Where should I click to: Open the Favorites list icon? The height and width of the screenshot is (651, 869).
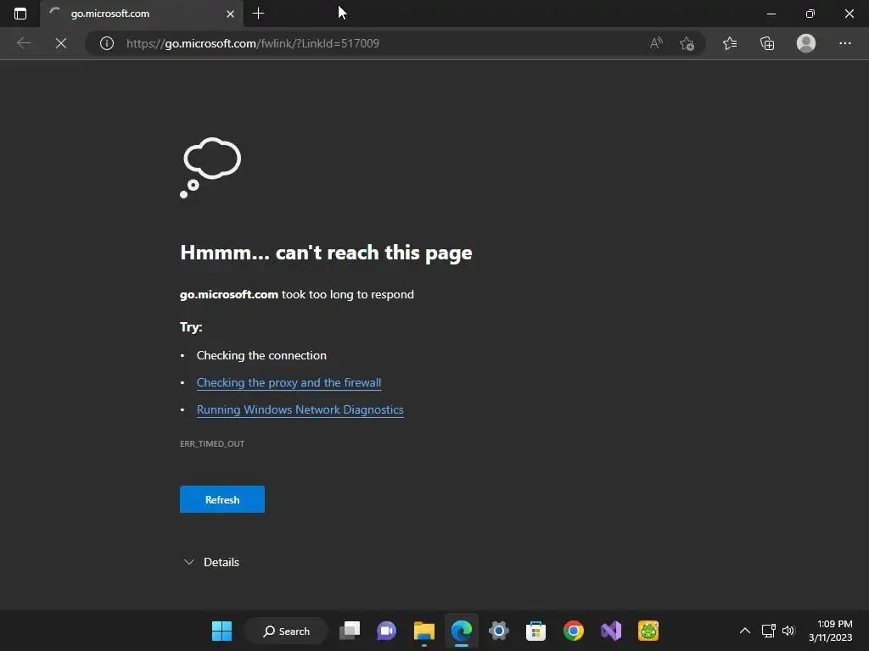click(x=730, y=43)
